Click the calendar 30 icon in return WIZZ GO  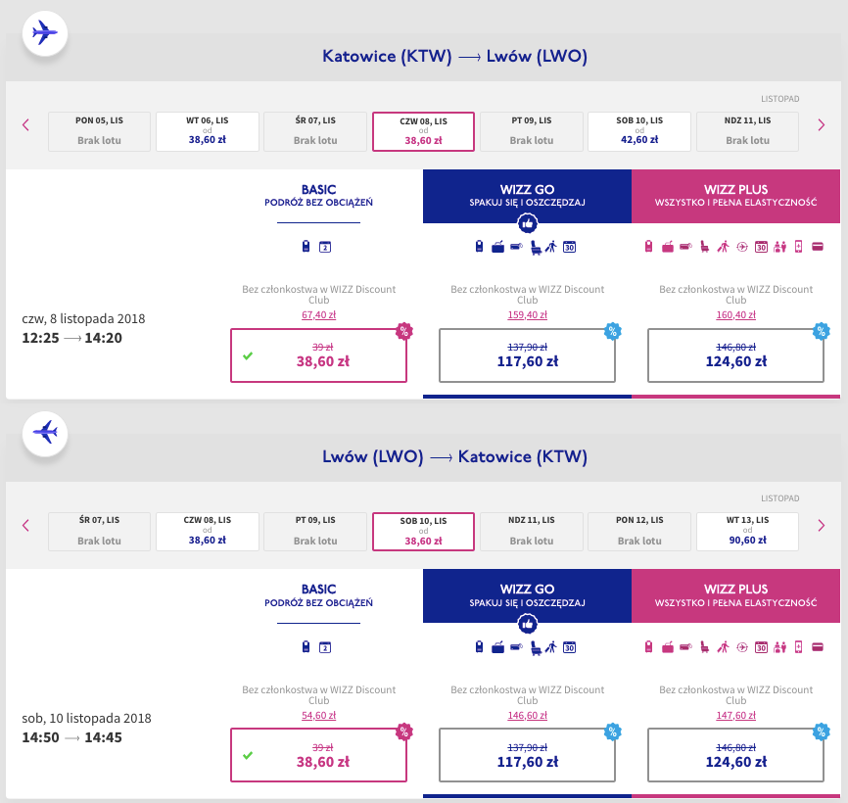tap(569, 646)
